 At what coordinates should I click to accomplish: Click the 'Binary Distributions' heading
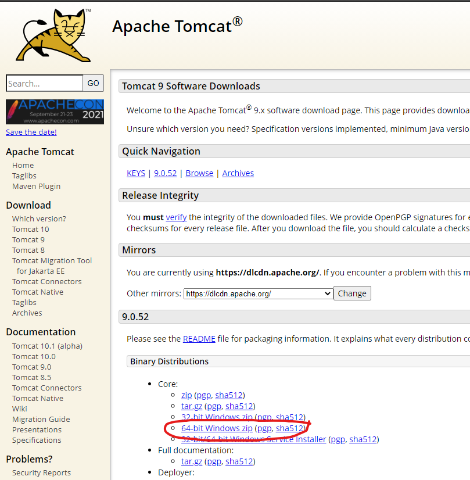(x=169, y=361)
